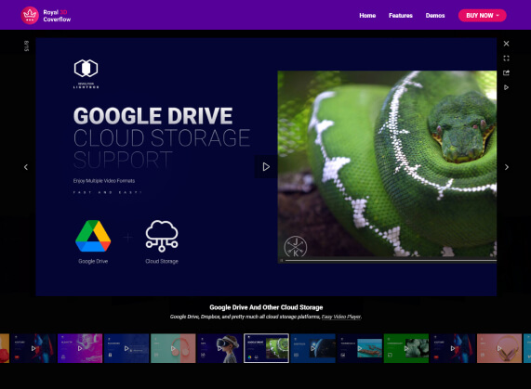Click the green snake video image
The image size is (531, 389).
point(387,166)
